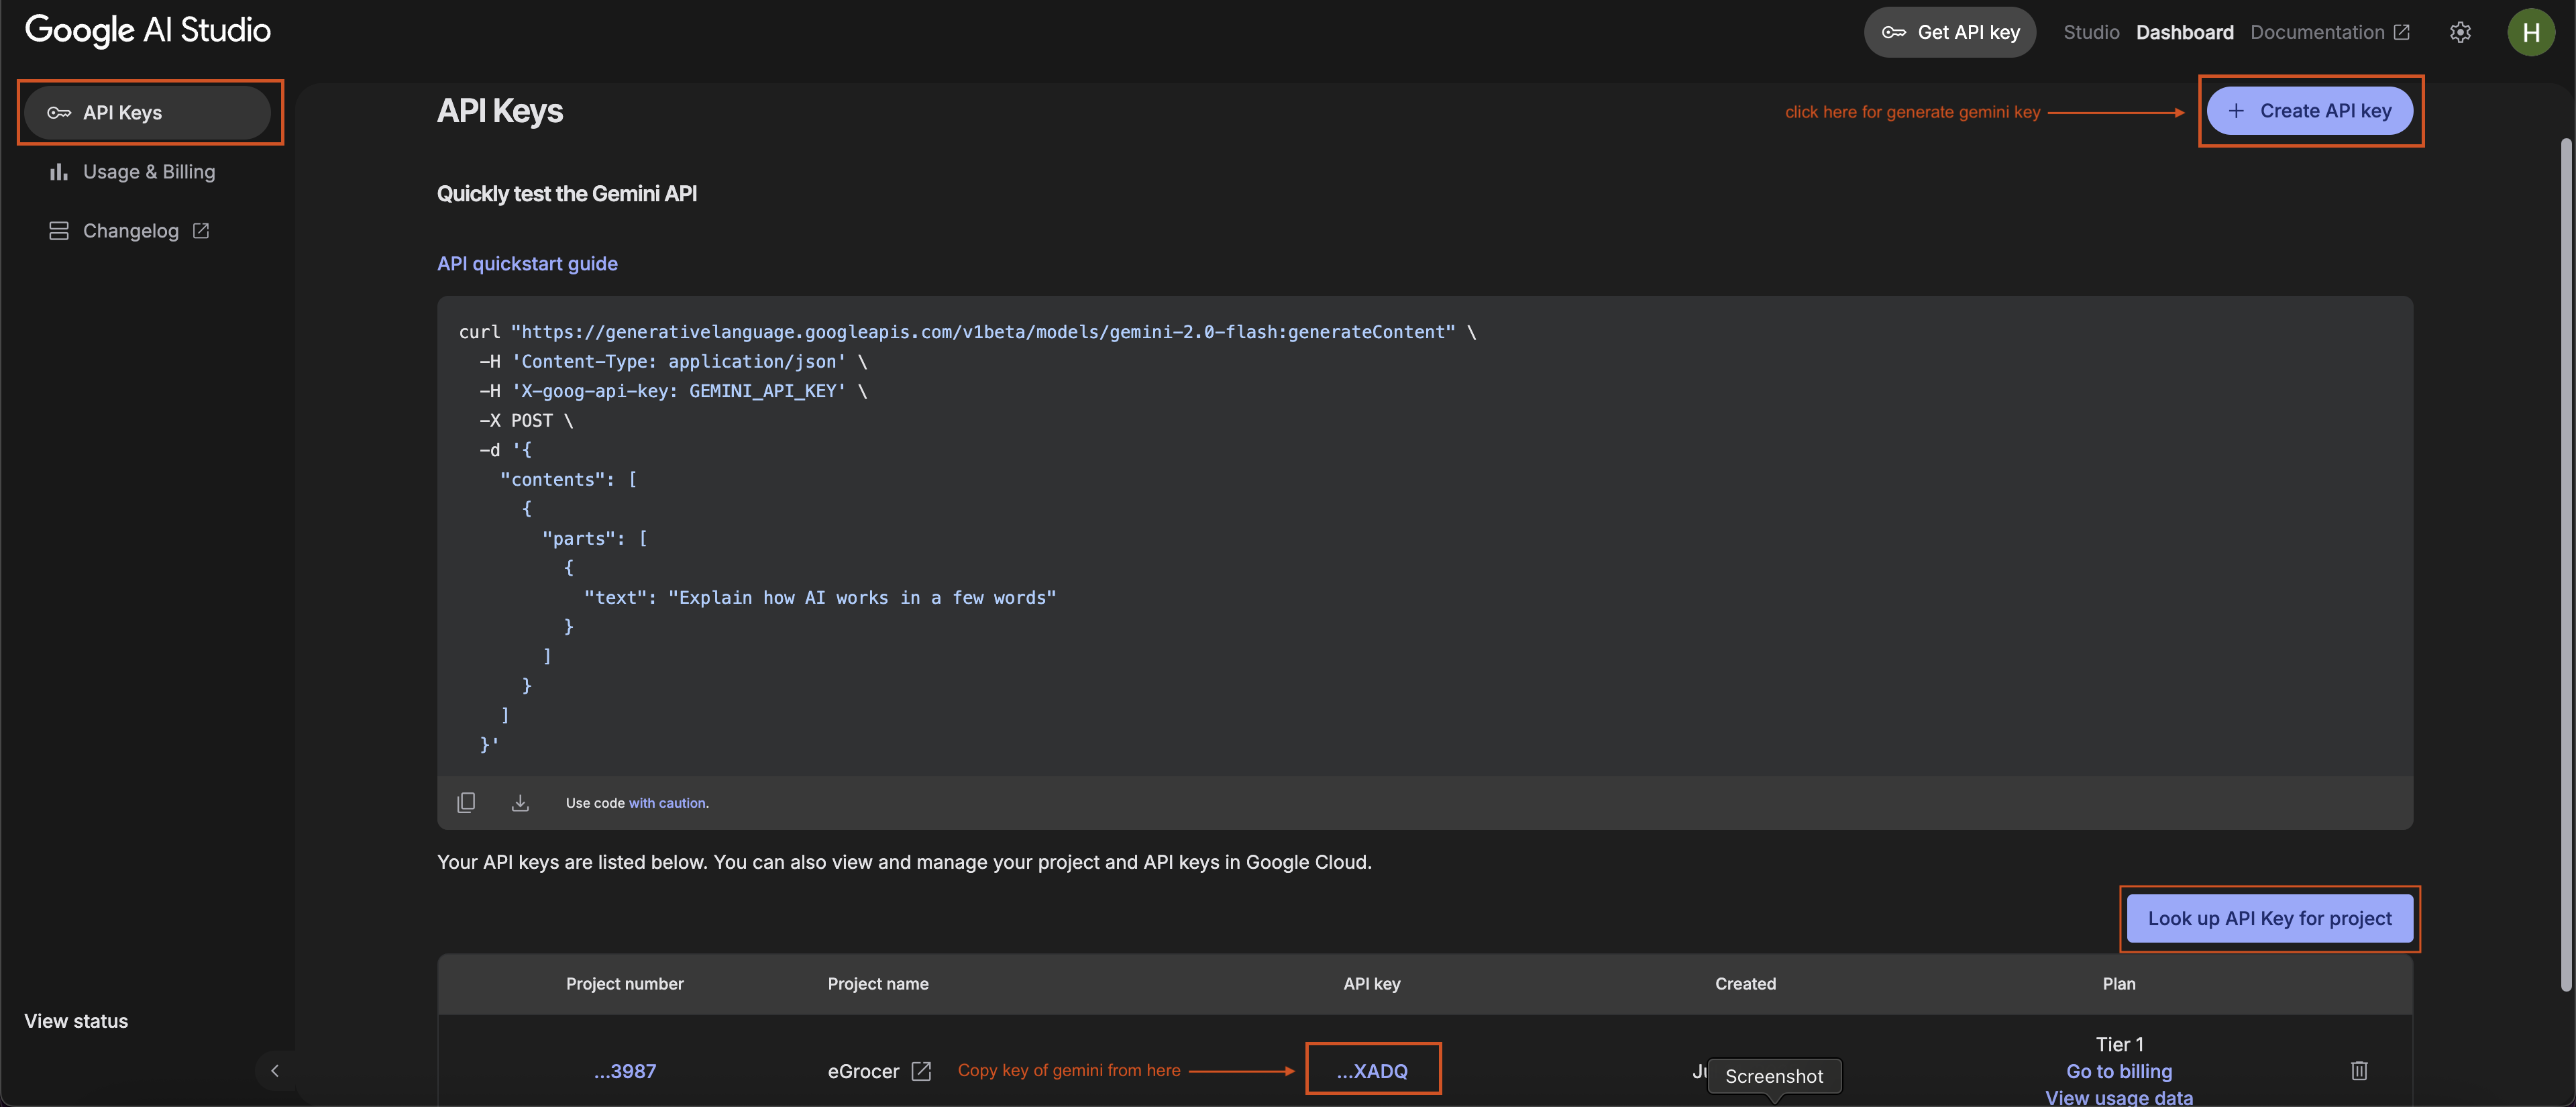Open Changelog from the sidebar
Viewport: 2576px width, 1107px height.
(x=130, y=231)
